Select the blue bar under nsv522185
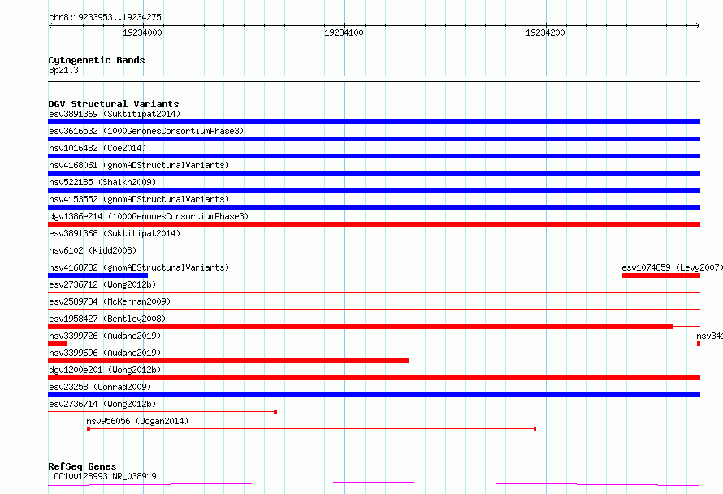 374,190
